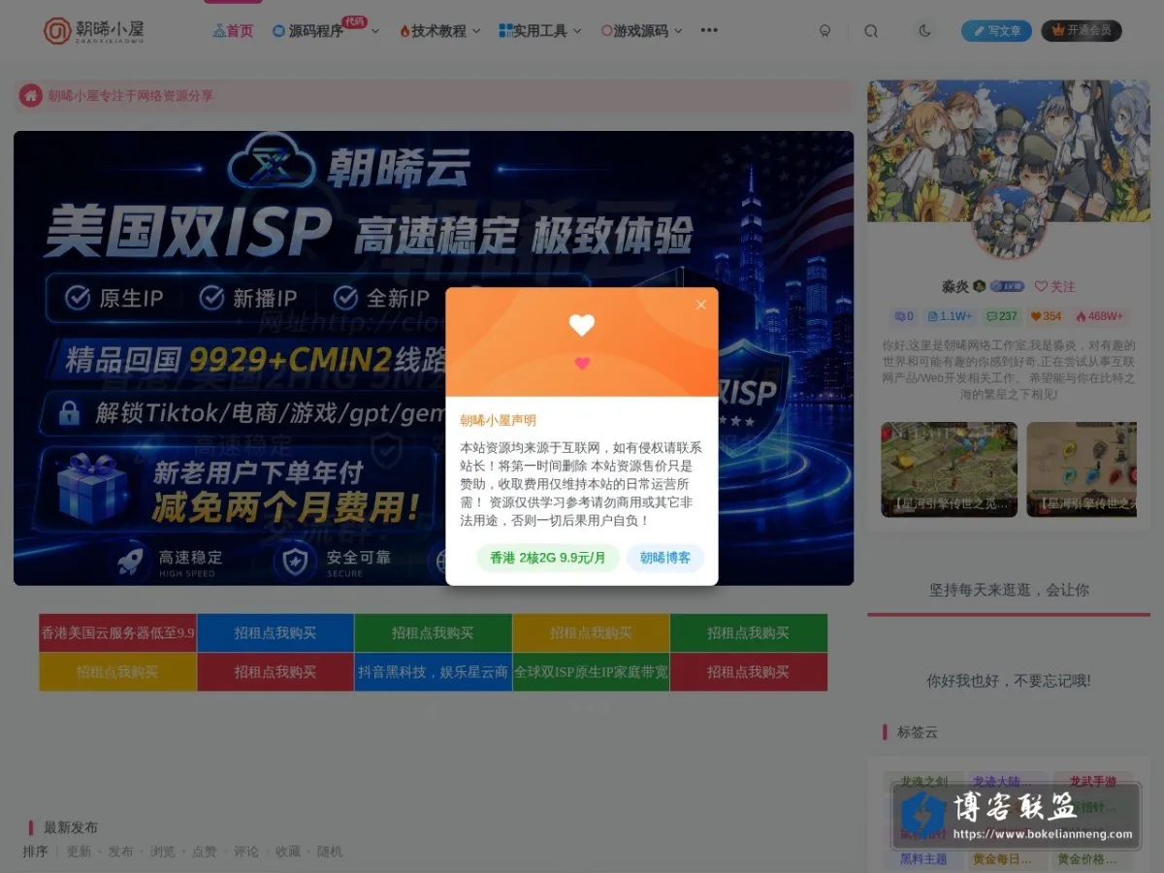Open the 朝晞博客 button in popup
The image size is (1164, 873).
point(665,558)
